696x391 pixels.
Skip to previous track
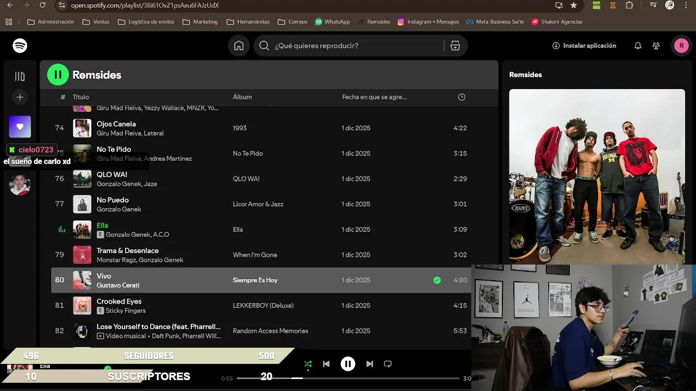pyautogui.click(x=326, y=364)
